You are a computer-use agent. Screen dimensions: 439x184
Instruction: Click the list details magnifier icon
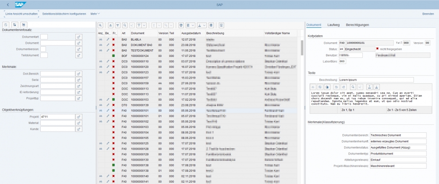click(x=101, y=25)
